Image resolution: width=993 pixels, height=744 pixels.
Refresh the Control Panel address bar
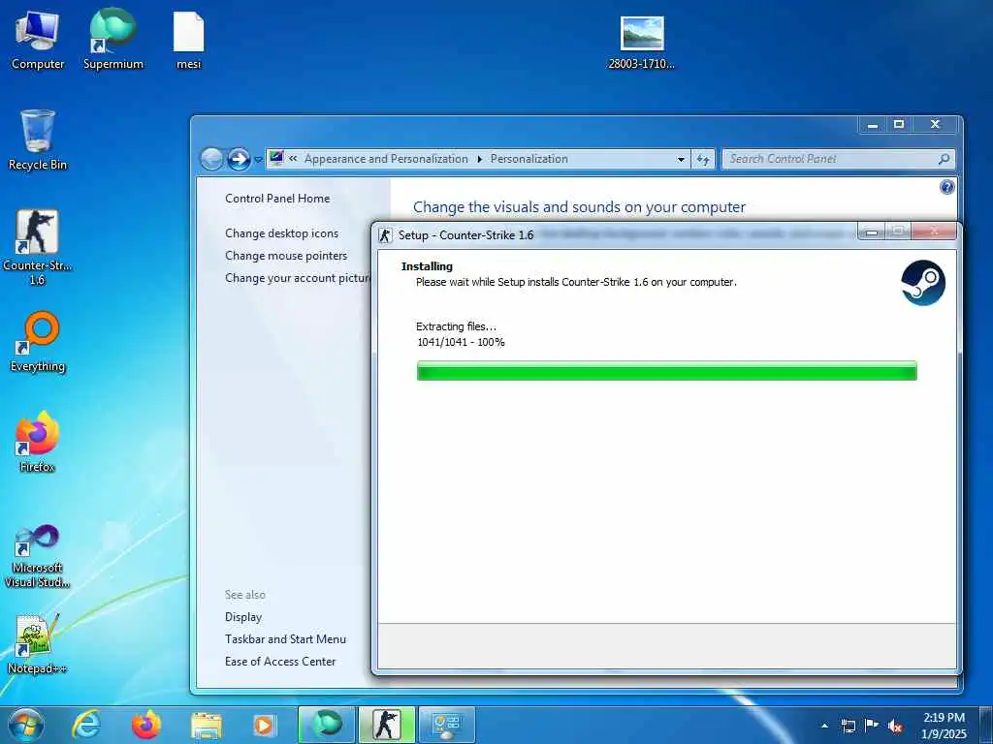[x=703, y=160]
